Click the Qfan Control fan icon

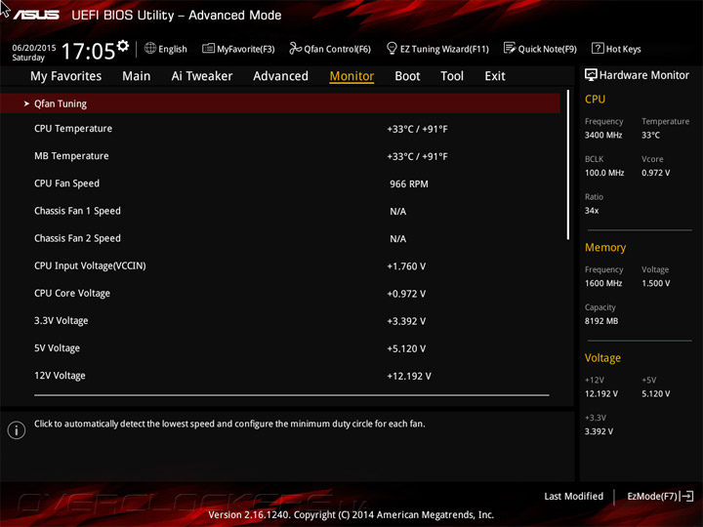(x=295, y=48)
